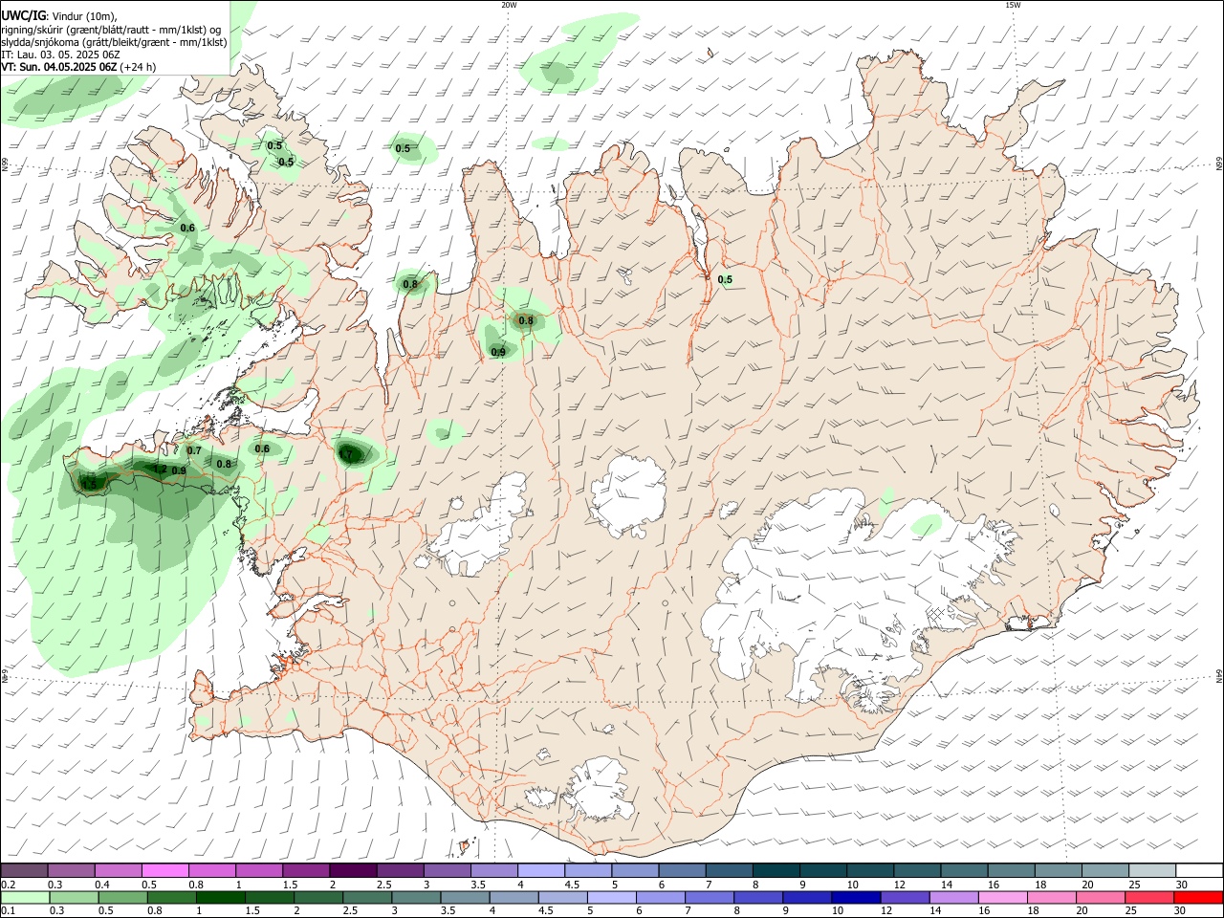This screenshot has height=918, width=1224.
Task: Pick the pink swatch labeled 18 in the lower legend
Action: pyautogui.click(x=1052, y=897)
